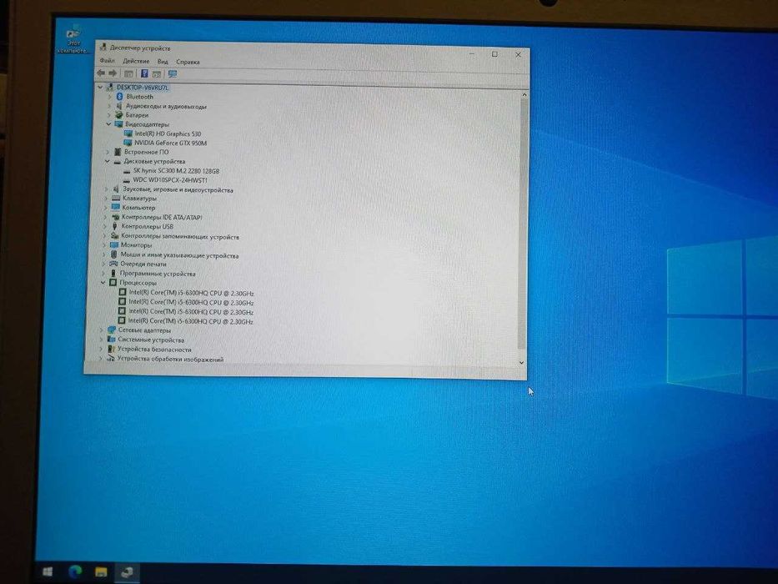Click the mouse icon beside Мыши и иные указывающие устройства
The height and width of the screenshot is (584, 778).
tap(113, 254)
